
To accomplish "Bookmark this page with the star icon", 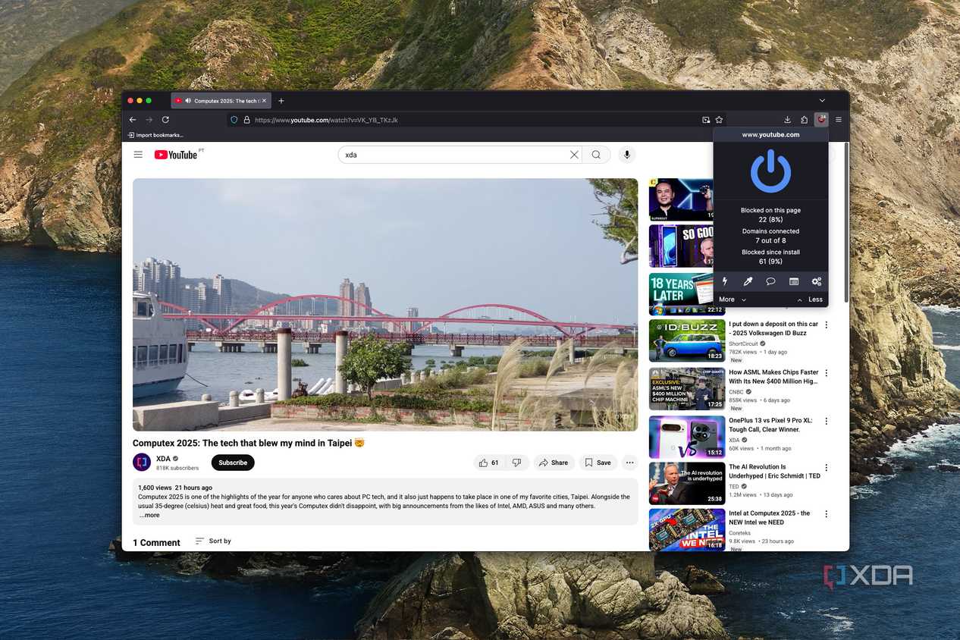I will tap(719, 120).
